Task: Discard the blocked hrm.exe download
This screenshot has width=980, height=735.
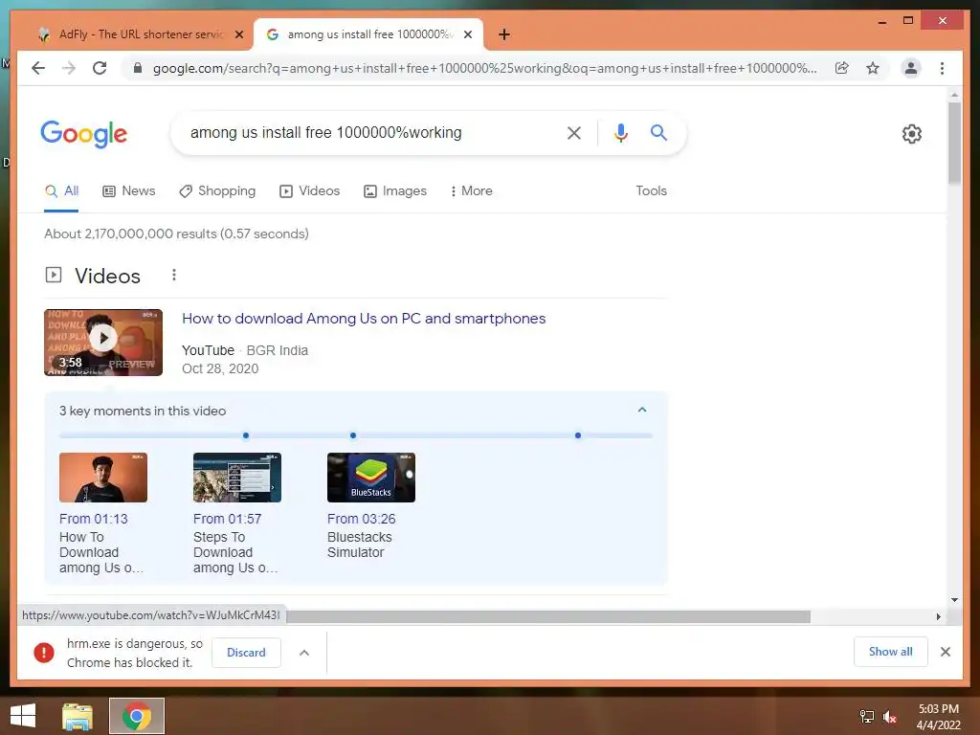Action: click(x=246, y=653)
